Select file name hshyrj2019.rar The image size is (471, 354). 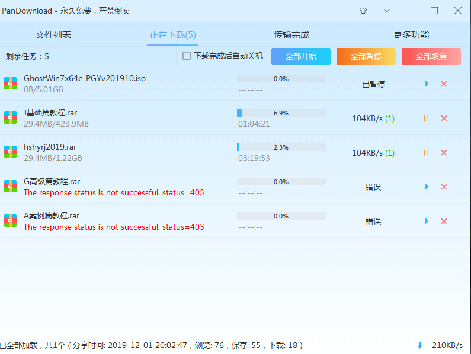point(50,147)
